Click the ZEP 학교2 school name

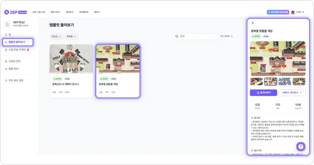pos(19,22)
